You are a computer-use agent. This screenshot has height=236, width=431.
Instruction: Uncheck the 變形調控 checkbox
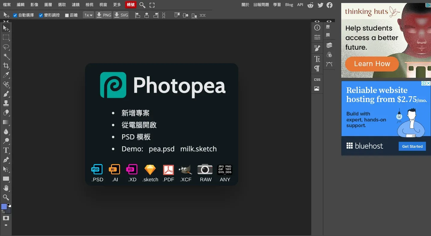coord(41,15)
